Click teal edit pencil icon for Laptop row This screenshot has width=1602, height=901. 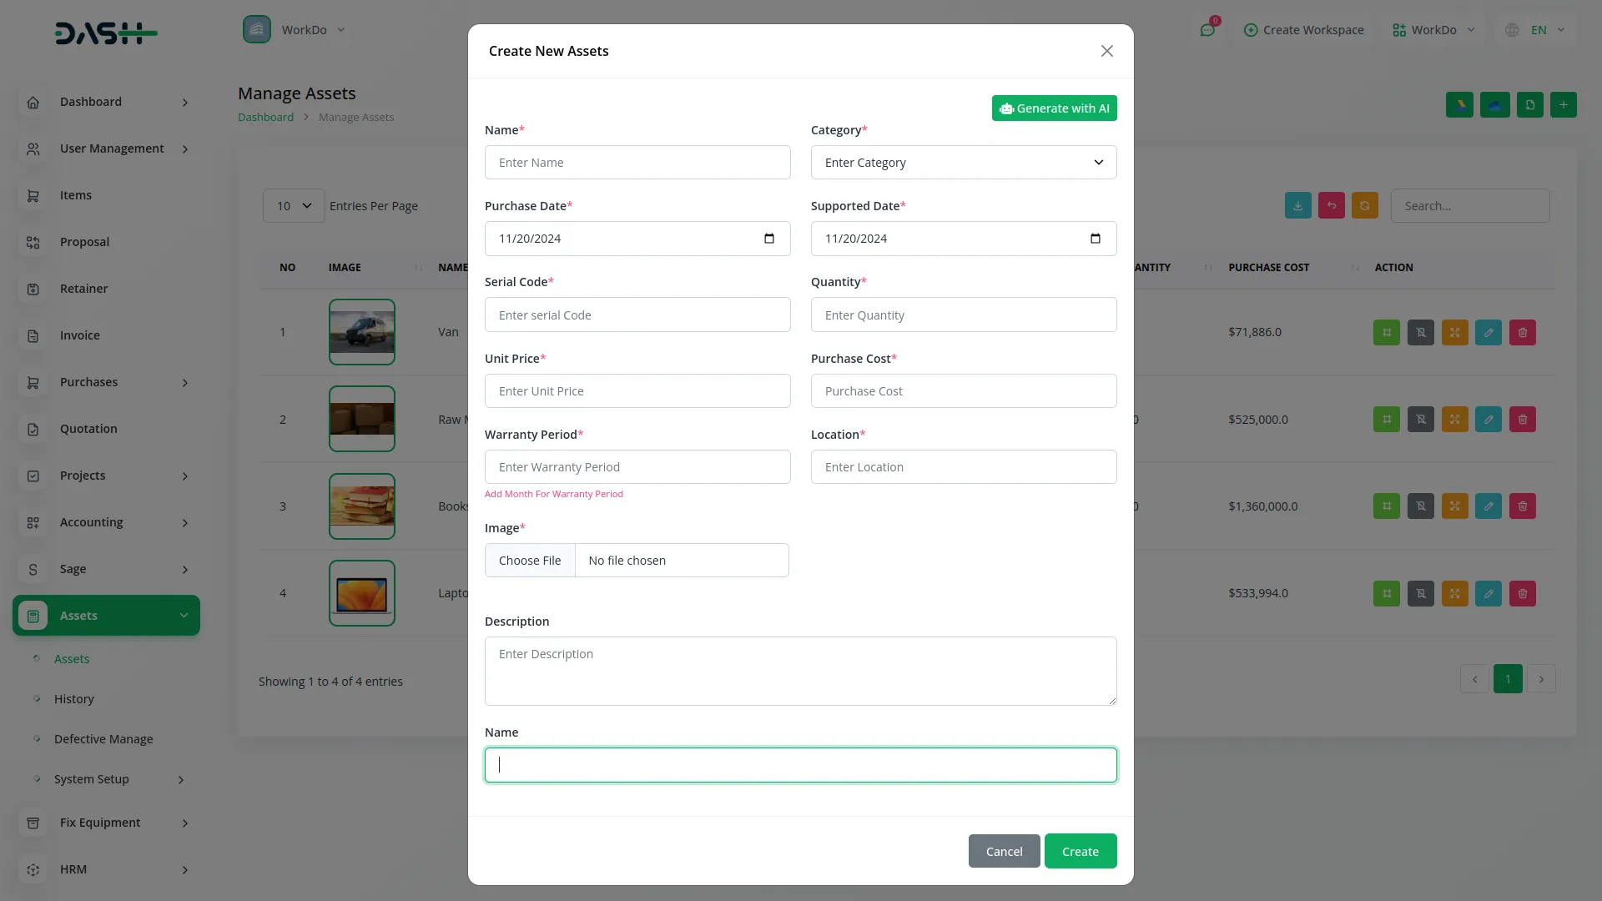pos(1488,593)
